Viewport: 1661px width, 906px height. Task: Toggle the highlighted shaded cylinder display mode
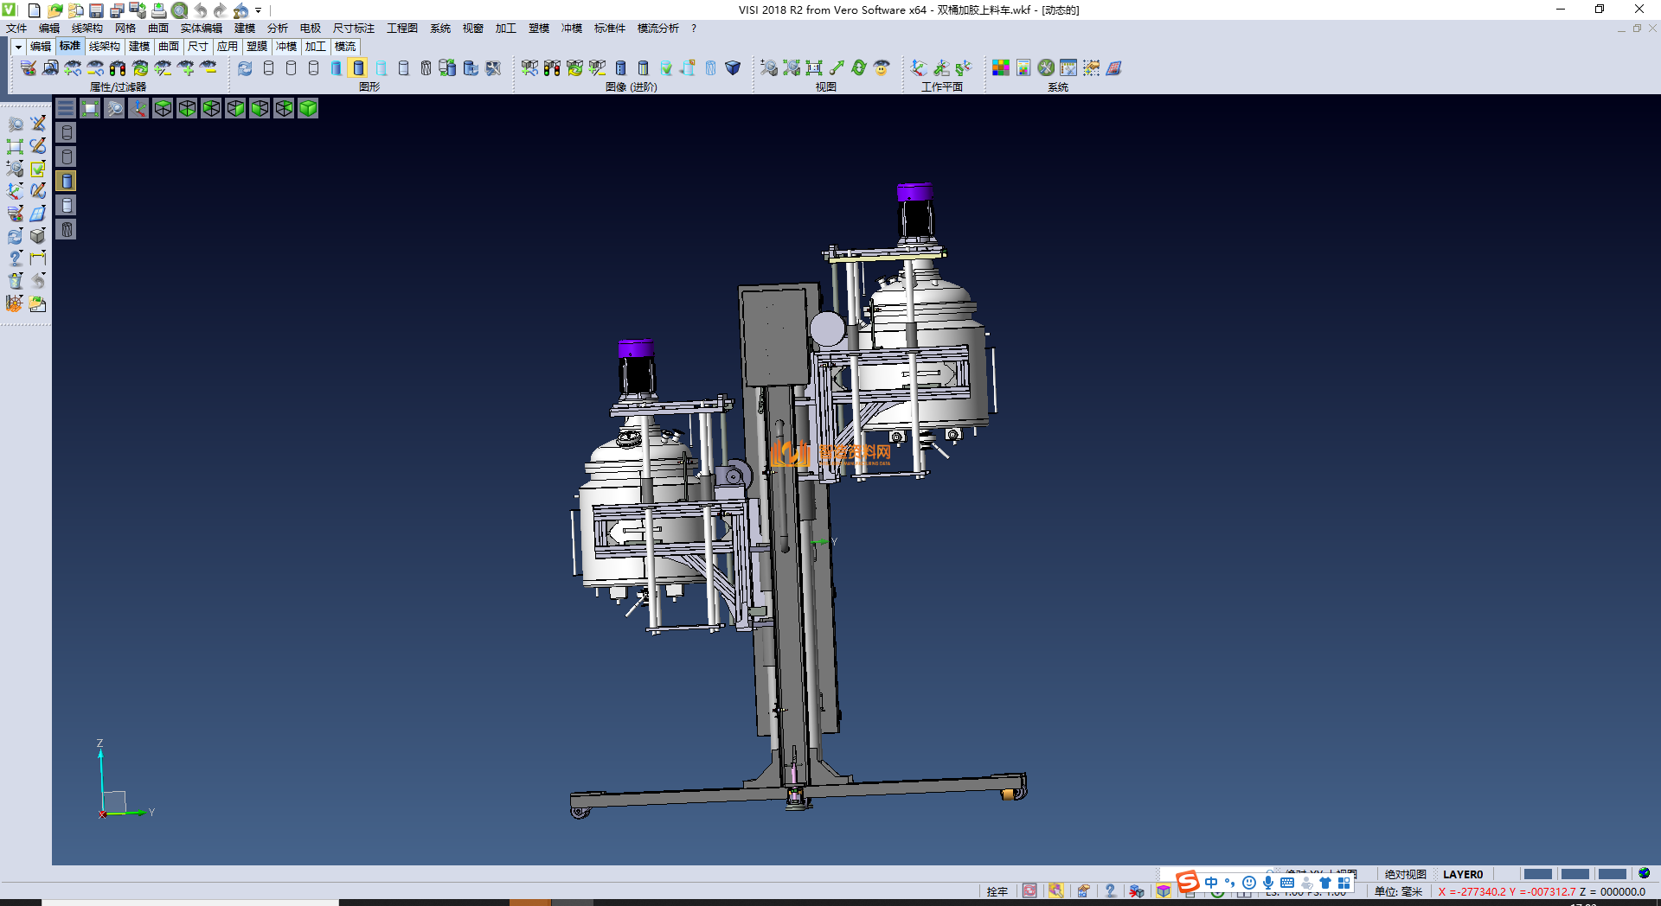358,68
